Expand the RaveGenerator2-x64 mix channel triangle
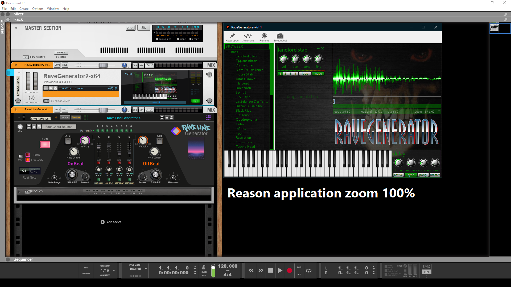Viewport: 511px width, 287px height. (16, 65)
